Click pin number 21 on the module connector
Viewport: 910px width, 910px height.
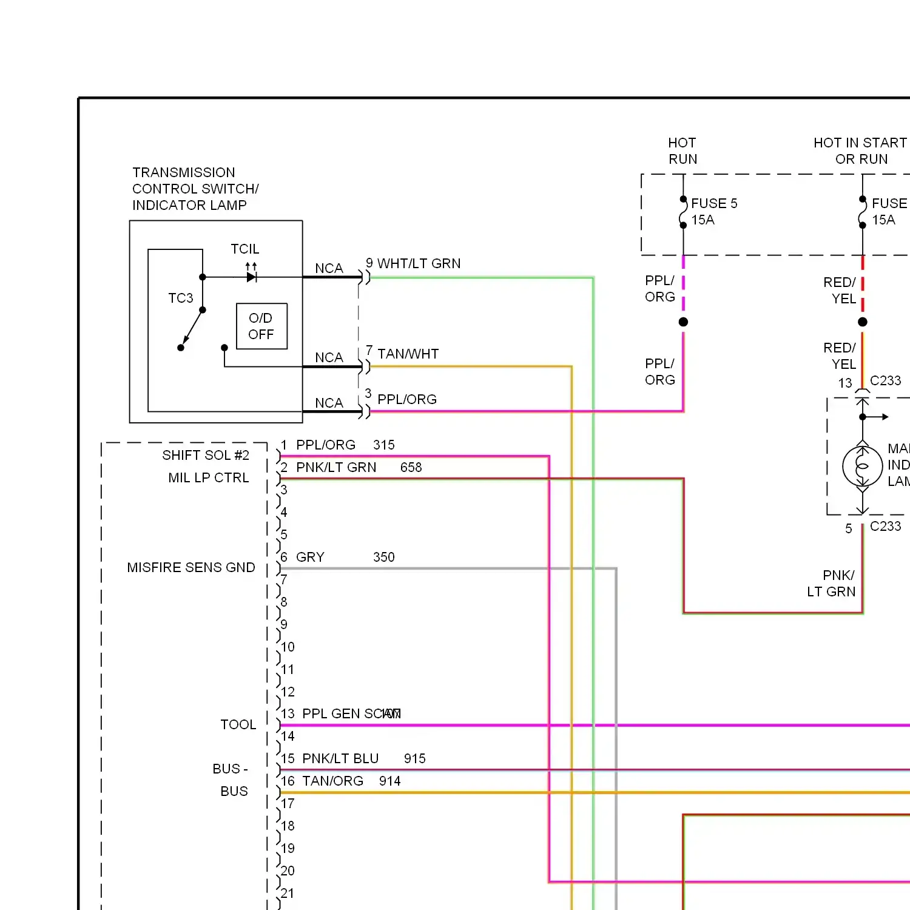pos(288,893)
